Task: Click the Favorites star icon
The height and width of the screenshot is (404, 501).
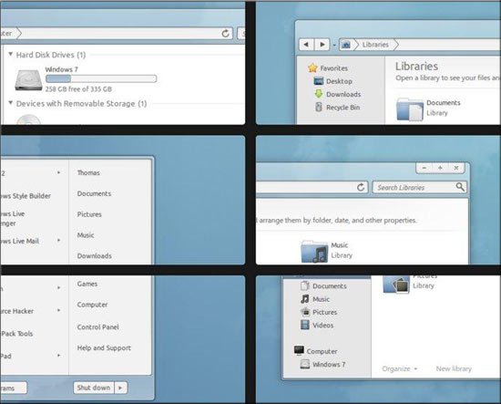Action: tap(312, 67)
